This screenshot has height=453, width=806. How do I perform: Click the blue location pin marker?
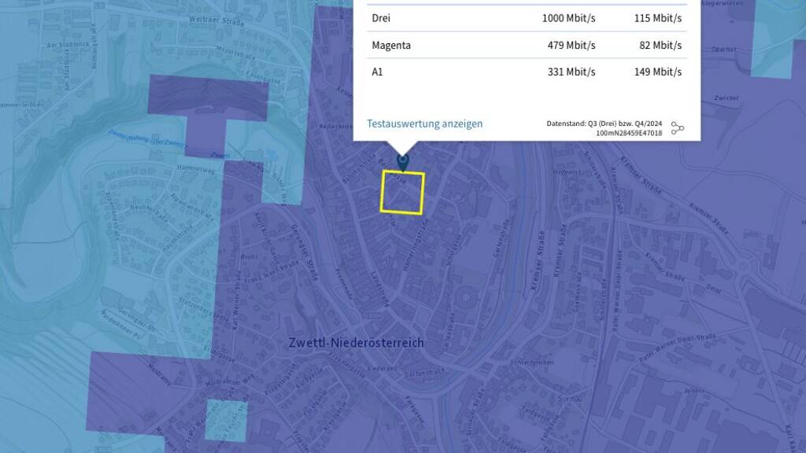pyautogui.click(x=403, y=162)
